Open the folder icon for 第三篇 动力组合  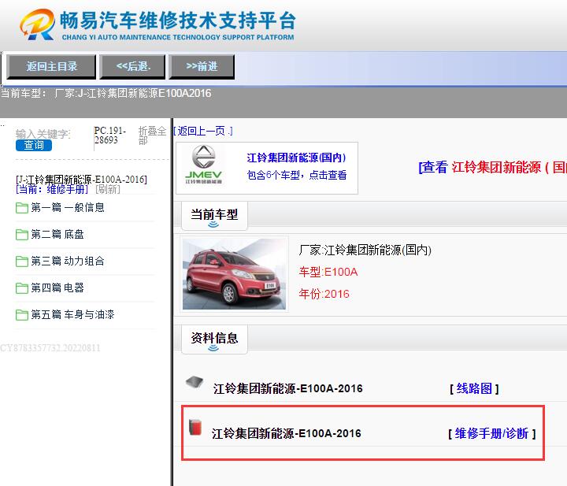point(22,261)
